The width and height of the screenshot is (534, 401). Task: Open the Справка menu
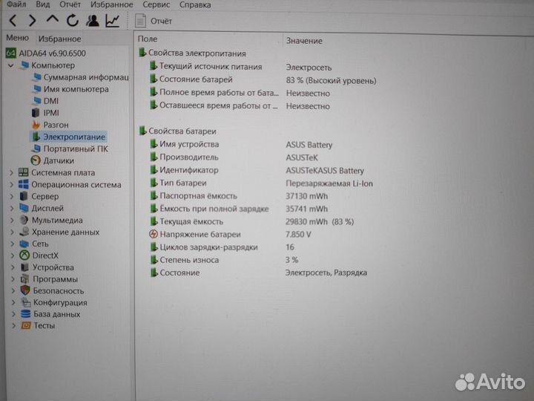(x=195, y=4)
